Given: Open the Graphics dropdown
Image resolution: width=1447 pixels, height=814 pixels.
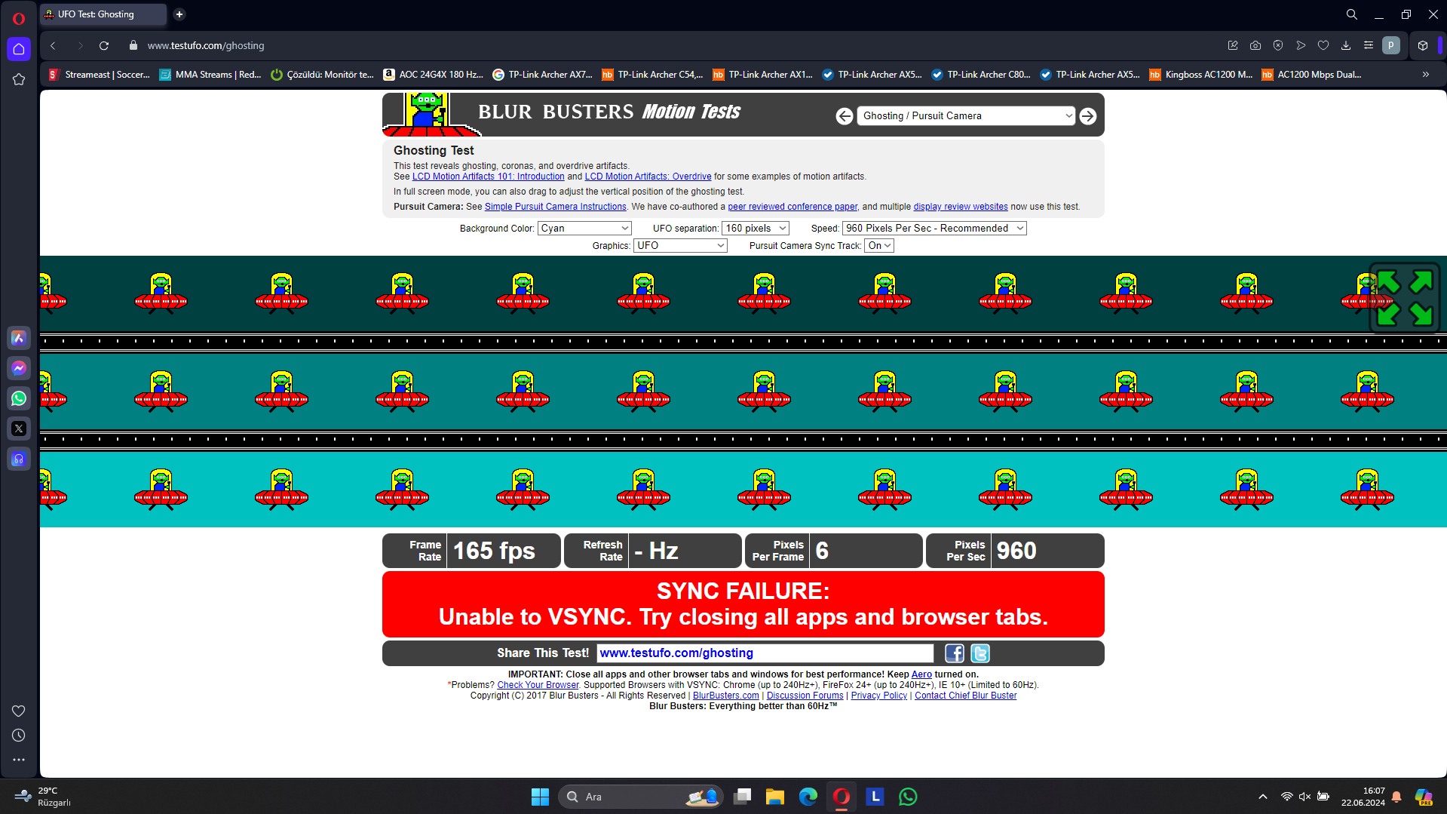Looking at the screenshot, I should 680,246.
